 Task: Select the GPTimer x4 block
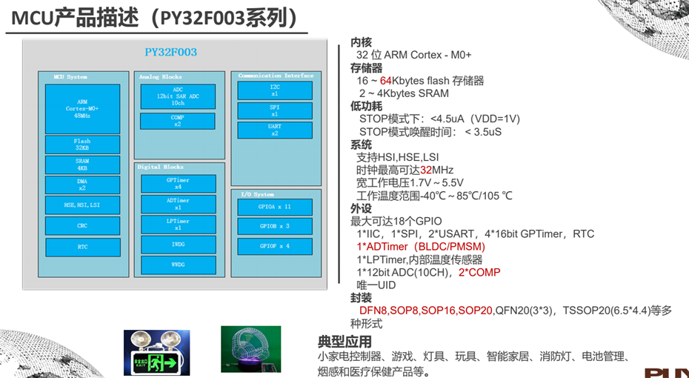pos(178,183)
